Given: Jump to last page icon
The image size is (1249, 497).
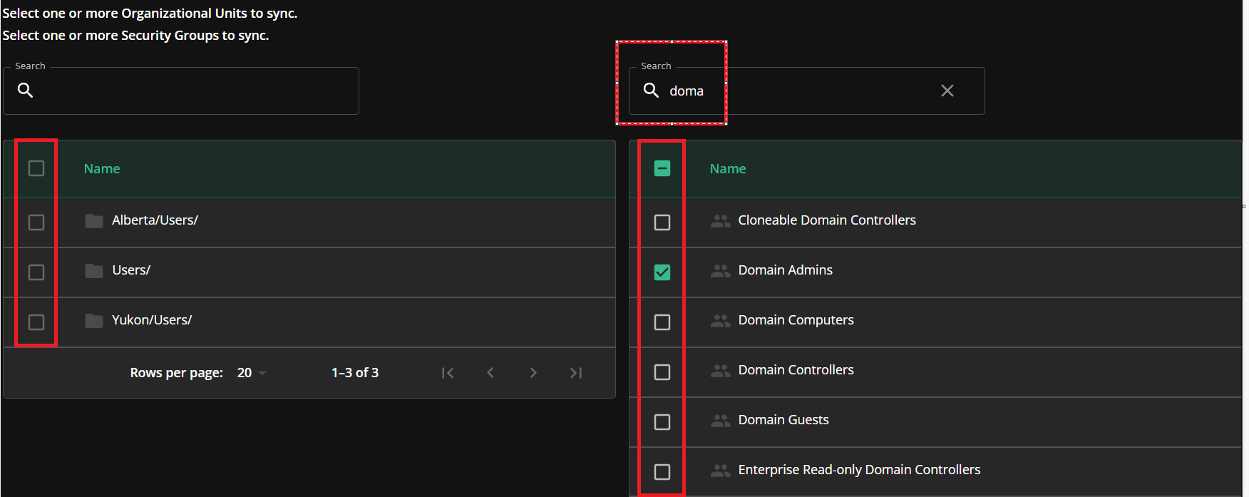Looking at the screenshot, I should click(576, 373).
